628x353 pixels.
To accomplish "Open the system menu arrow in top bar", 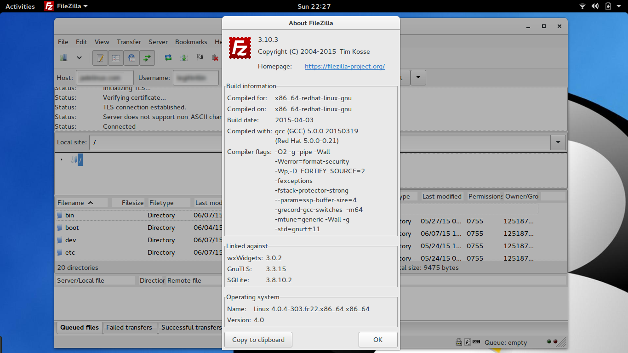I will (620, 6).
